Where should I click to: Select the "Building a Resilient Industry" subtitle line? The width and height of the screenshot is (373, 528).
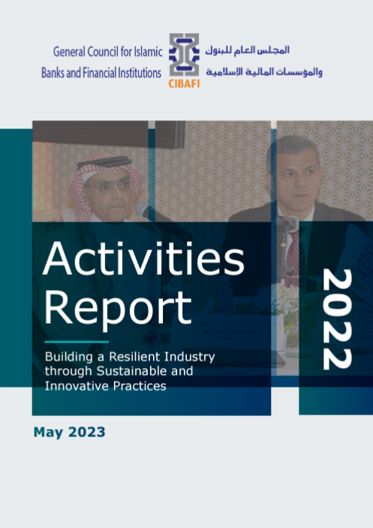pos(130,357)
